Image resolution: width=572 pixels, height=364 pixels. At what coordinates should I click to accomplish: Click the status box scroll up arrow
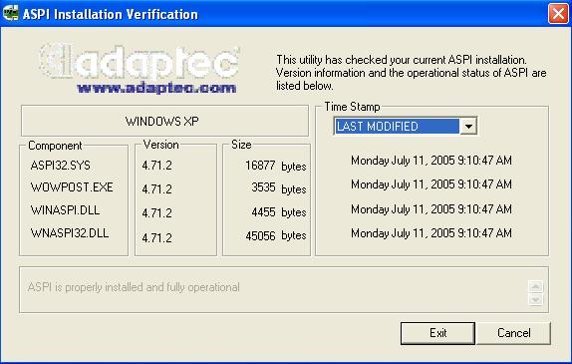pyautogui.click(x=535, y=286)
